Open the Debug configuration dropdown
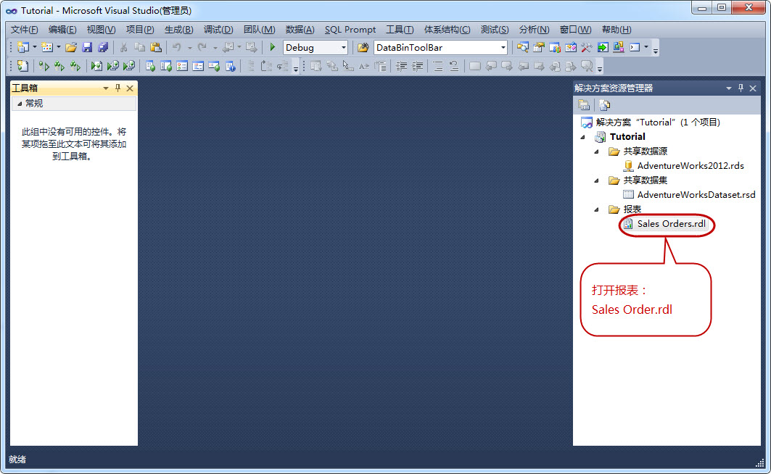The width and height of the screenshot is (771, 474). coord(344,48)
